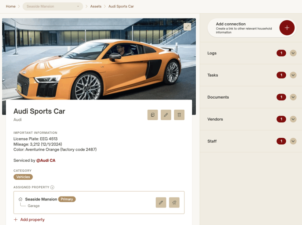
Task: Click Add property link
Action: tap(32, 220)
